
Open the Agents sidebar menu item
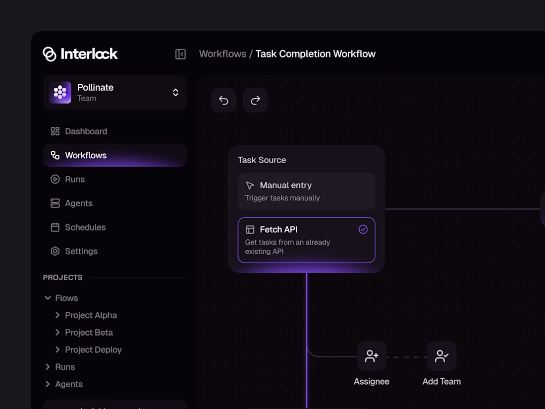point(78,203)
